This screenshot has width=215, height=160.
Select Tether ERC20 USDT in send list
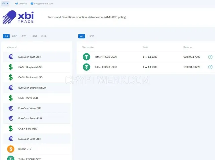coord(37,158)
